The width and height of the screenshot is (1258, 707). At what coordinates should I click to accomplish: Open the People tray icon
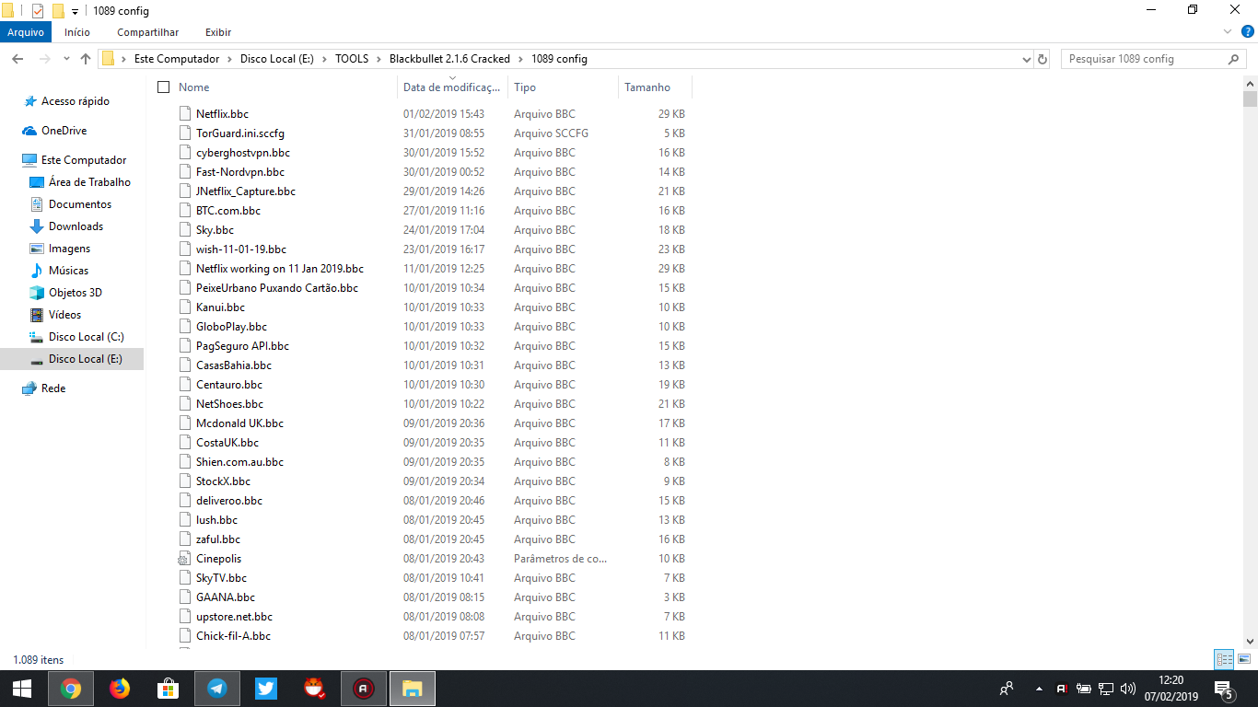1007,689
